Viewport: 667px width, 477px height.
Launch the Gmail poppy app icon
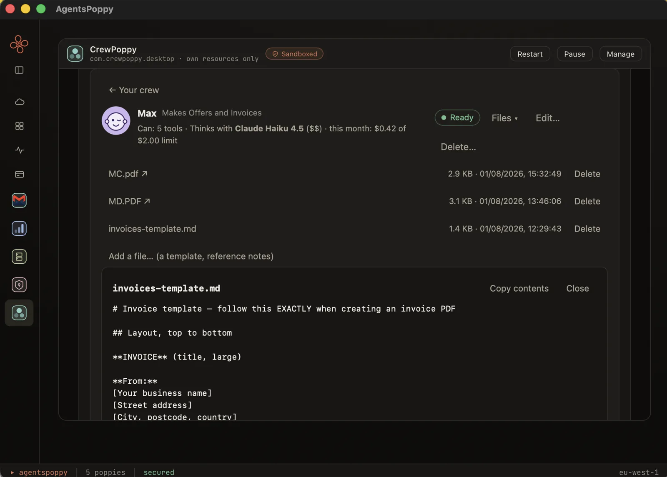(19, 200)
